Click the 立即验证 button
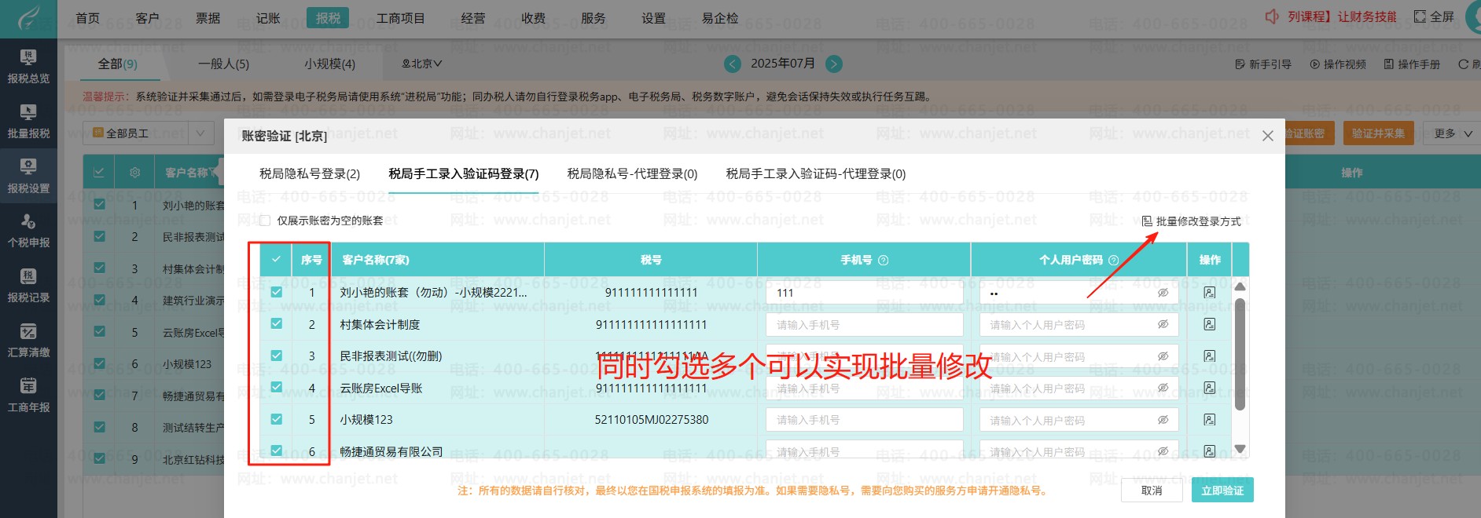Image resolution: width=1481 pixels, height=518 pixels. (1222, 491)
